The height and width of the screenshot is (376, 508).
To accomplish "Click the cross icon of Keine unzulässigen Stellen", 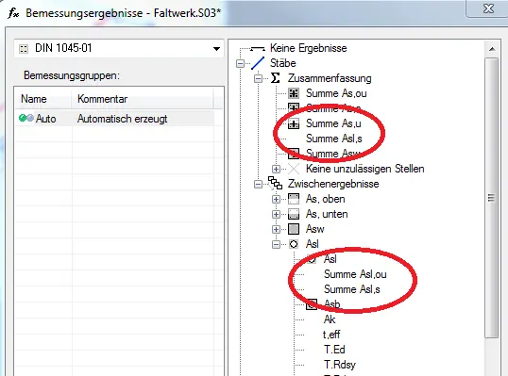I will [x=294, y=169].
